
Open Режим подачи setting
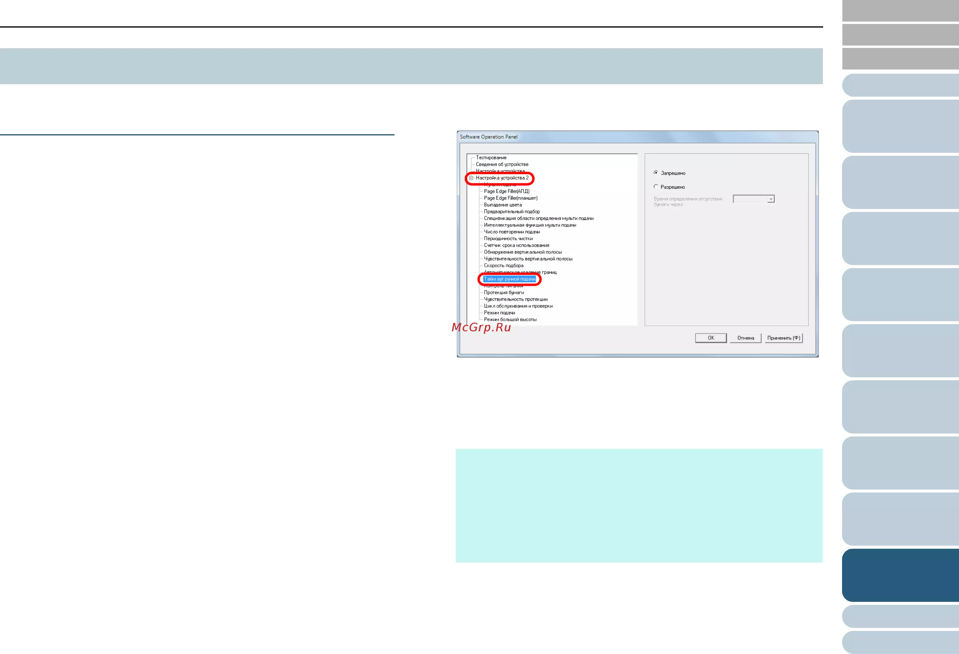499,312
